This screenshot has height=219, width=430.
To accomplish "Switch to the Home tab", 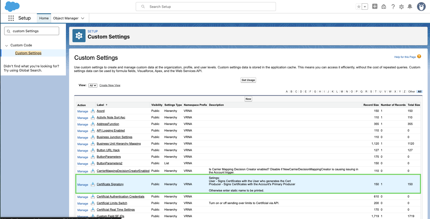I will [x=44, y=18].
